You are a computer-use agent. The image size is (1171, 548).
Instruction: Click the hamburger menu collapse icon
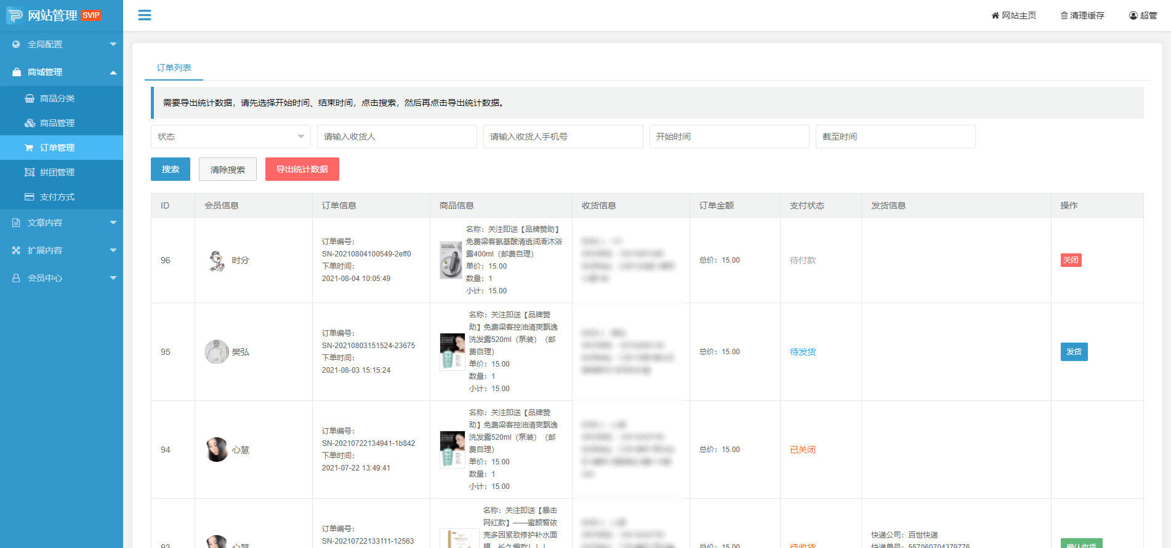(145, 15)
